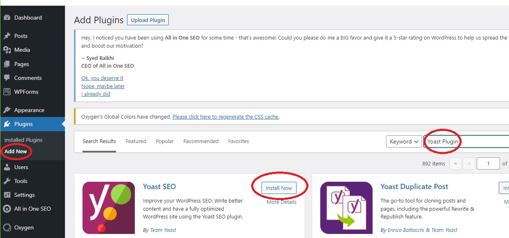Click the Upload Plugin button
Image resolution: width=509 pixels, height=238 pixels.
pos(148,20)
